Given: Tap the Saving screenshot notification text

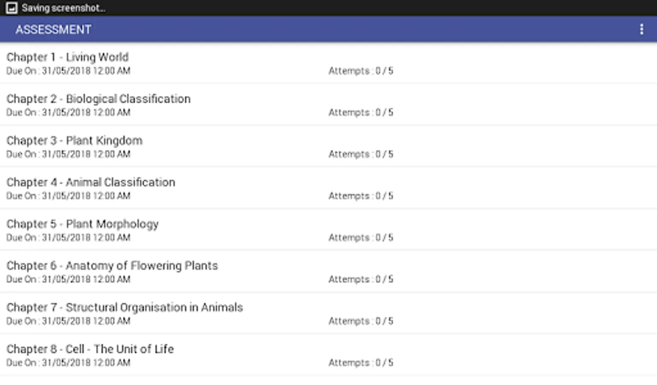Looking at the screenshot, I should point(63,8).
